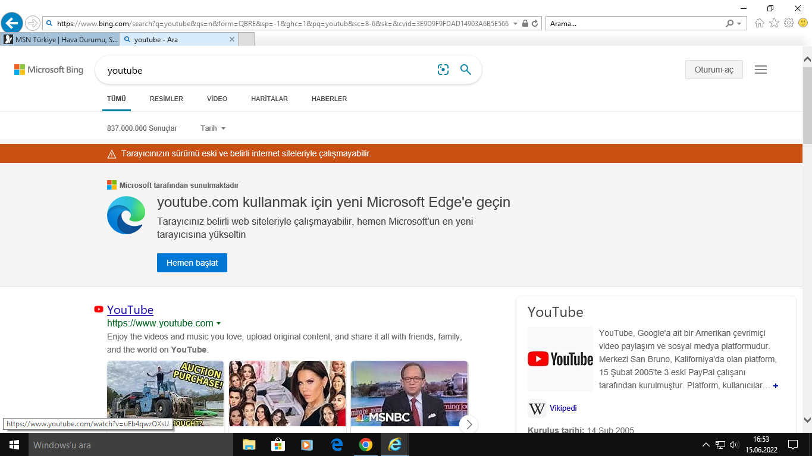Screen dimensions: 812x456
Task: Click the smiley feedback icon
Action: coord(803,23)
